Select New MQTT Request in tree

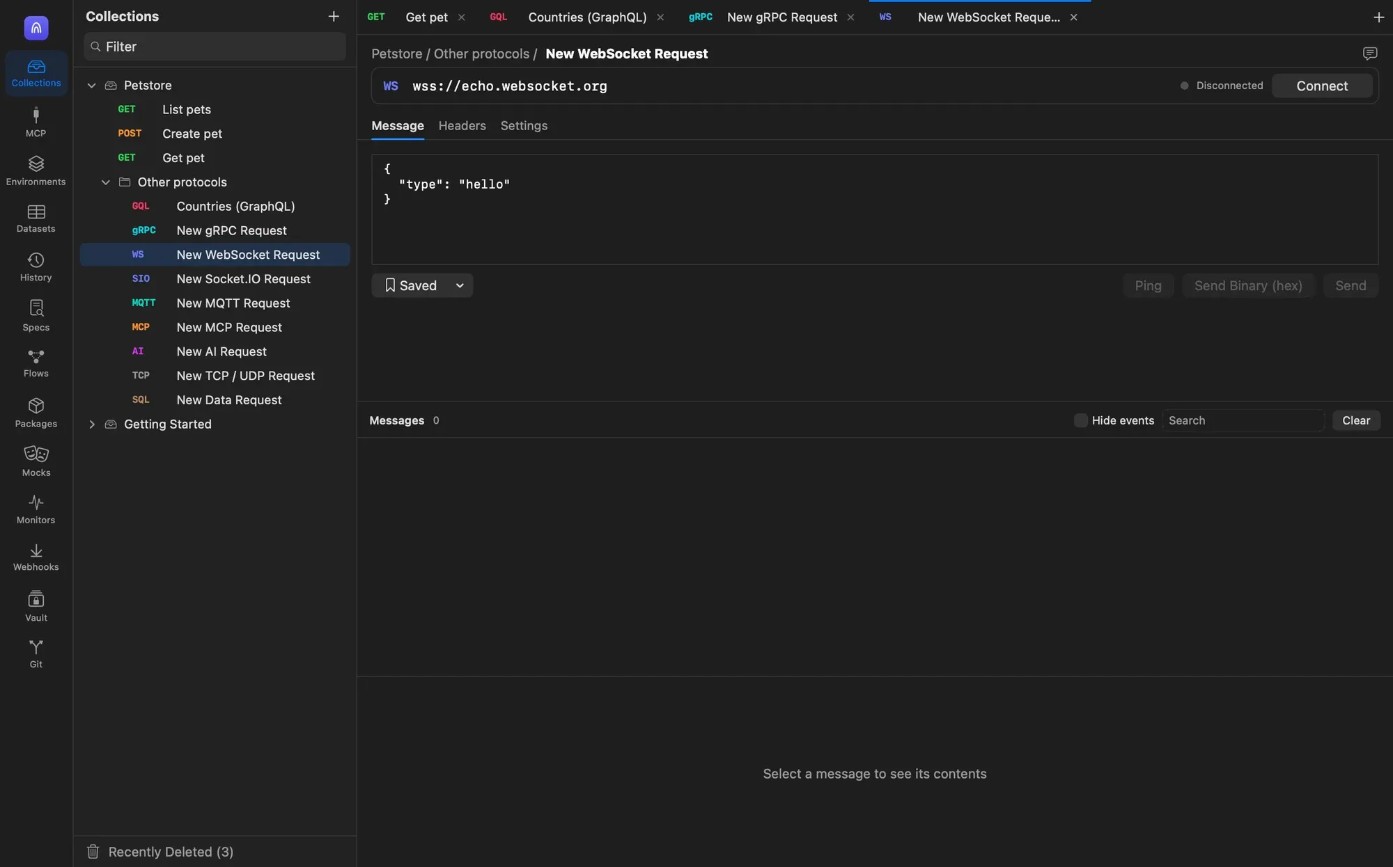tap(215, 303)
